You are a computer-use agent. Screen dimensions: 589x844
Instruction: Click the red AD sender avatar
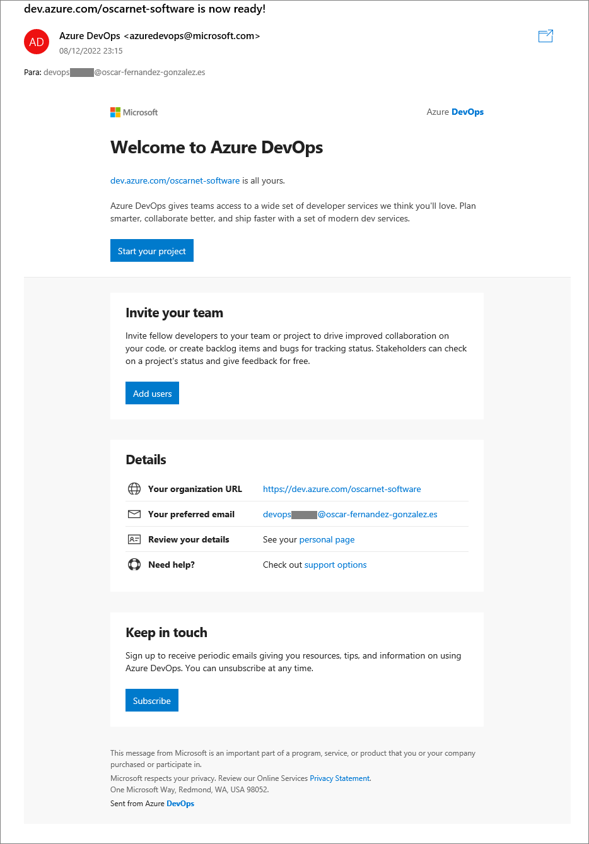[x=37, y=42]
